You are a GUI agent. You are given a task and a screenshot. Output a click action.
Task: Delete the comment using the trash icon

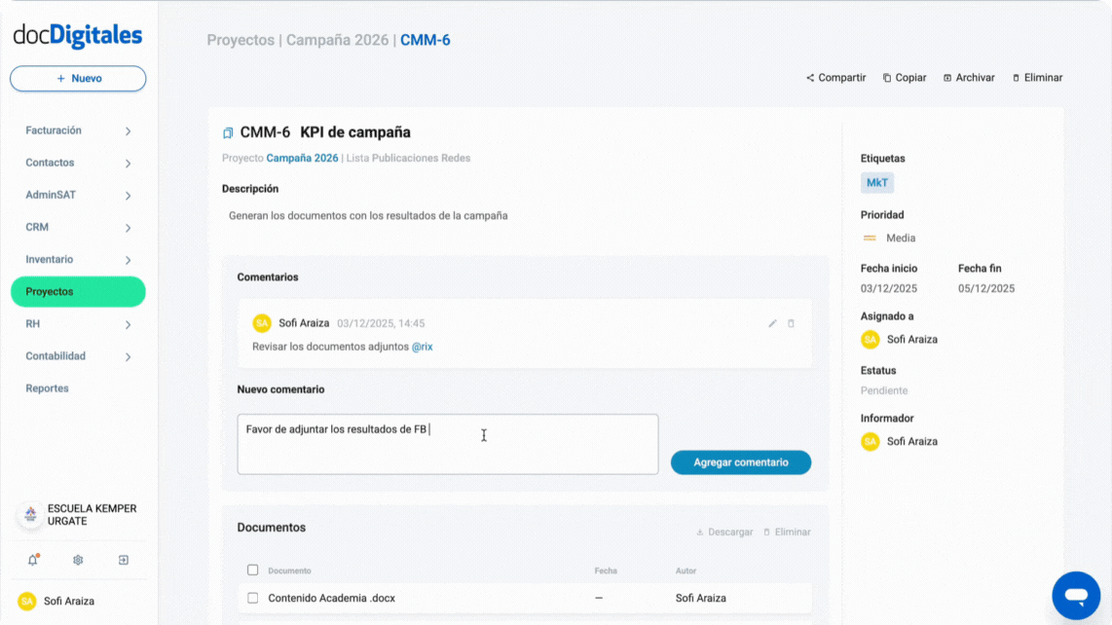[x=791, y=322]
